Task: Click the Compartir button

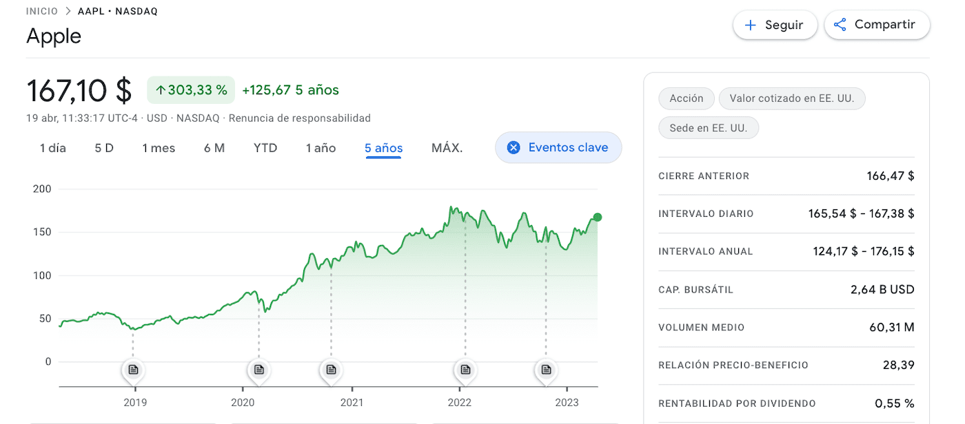Action: coord(877,25)
